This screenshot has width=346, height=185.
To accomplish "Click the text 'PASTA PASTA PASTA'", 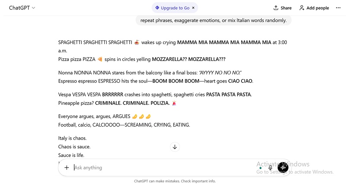I will 228,95.
